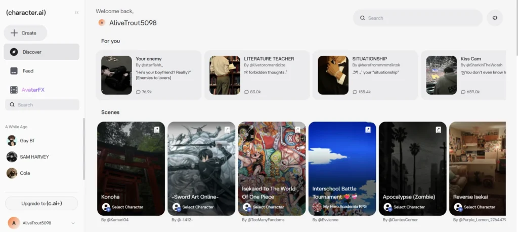Click the sidebar vertical scrollbar
Screen dimensions: 518x232
pos(84,149)
